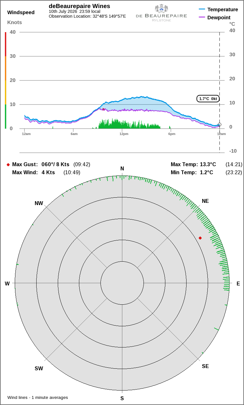Click the purple Dewpoint legend line
This screenshot has height=405, width=244.
point(202,17)
